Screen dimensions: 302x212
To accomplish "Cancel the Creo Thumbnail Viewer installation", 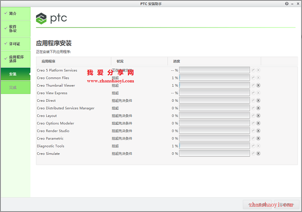I will click(x=258, y=85).
